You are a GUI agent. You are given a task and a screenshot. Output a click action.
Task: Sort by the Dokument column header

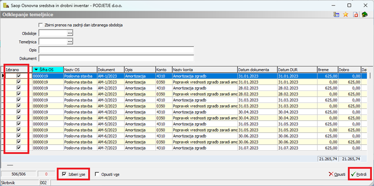point(110,70)
